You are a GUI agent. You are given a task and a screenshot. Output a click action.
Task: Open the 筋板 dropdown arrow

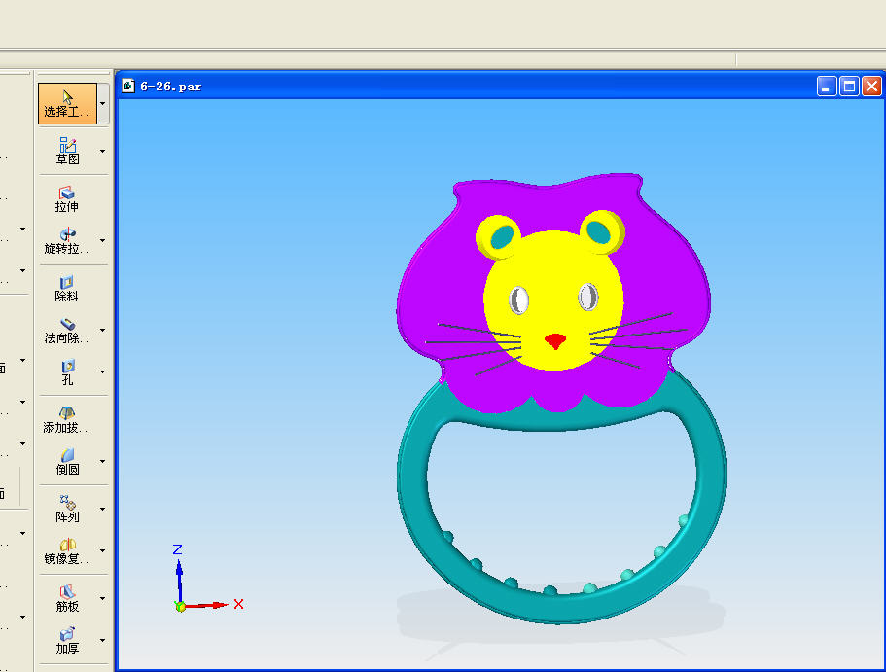coord(102,598)
